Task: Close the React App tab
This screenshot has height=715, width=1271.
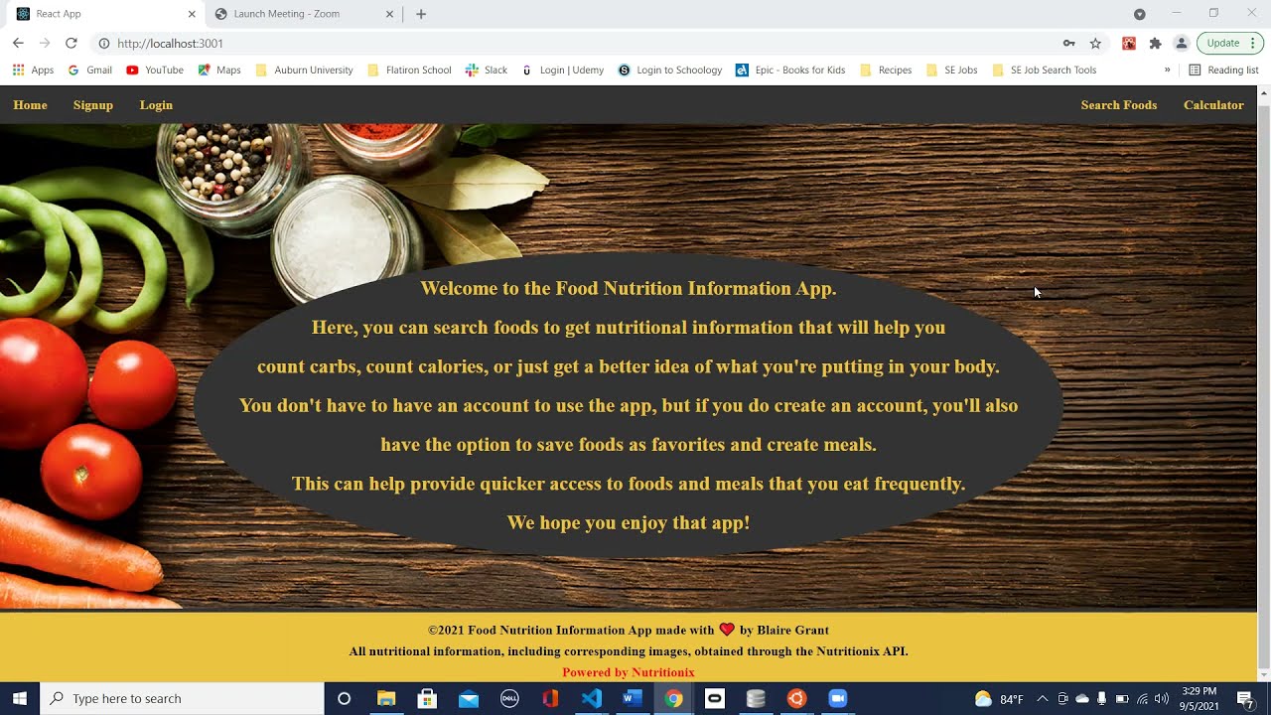Action: pos(192,14)
